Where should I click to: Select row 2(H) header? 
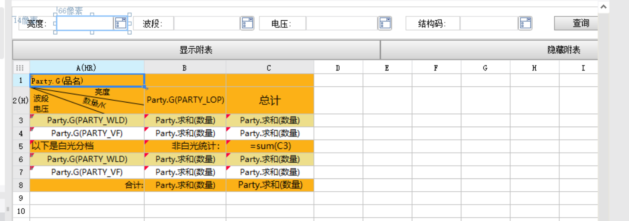click(x=21, y=101)
